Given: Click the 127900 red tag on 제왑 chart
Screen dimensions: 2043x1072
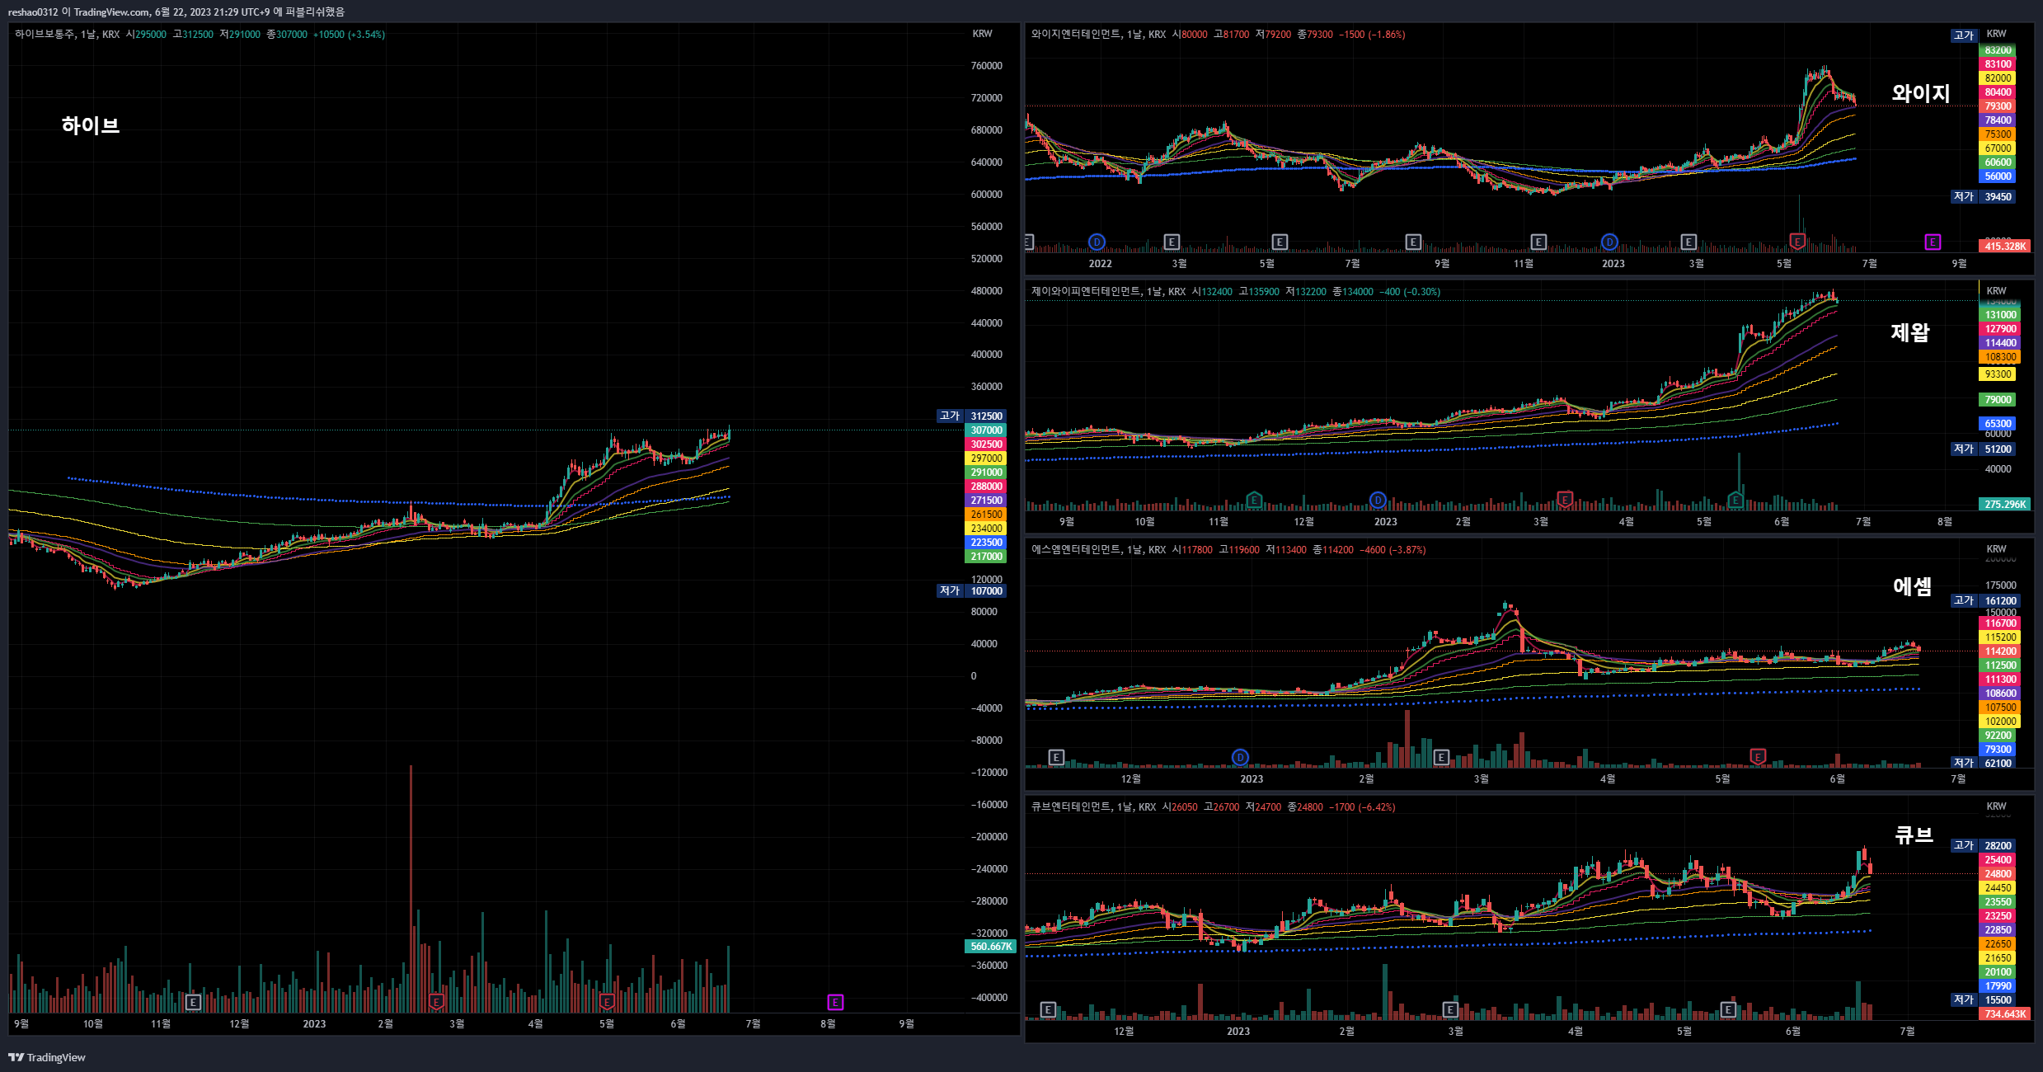Looking at the screenshot, I should (x=2000, y=329).
